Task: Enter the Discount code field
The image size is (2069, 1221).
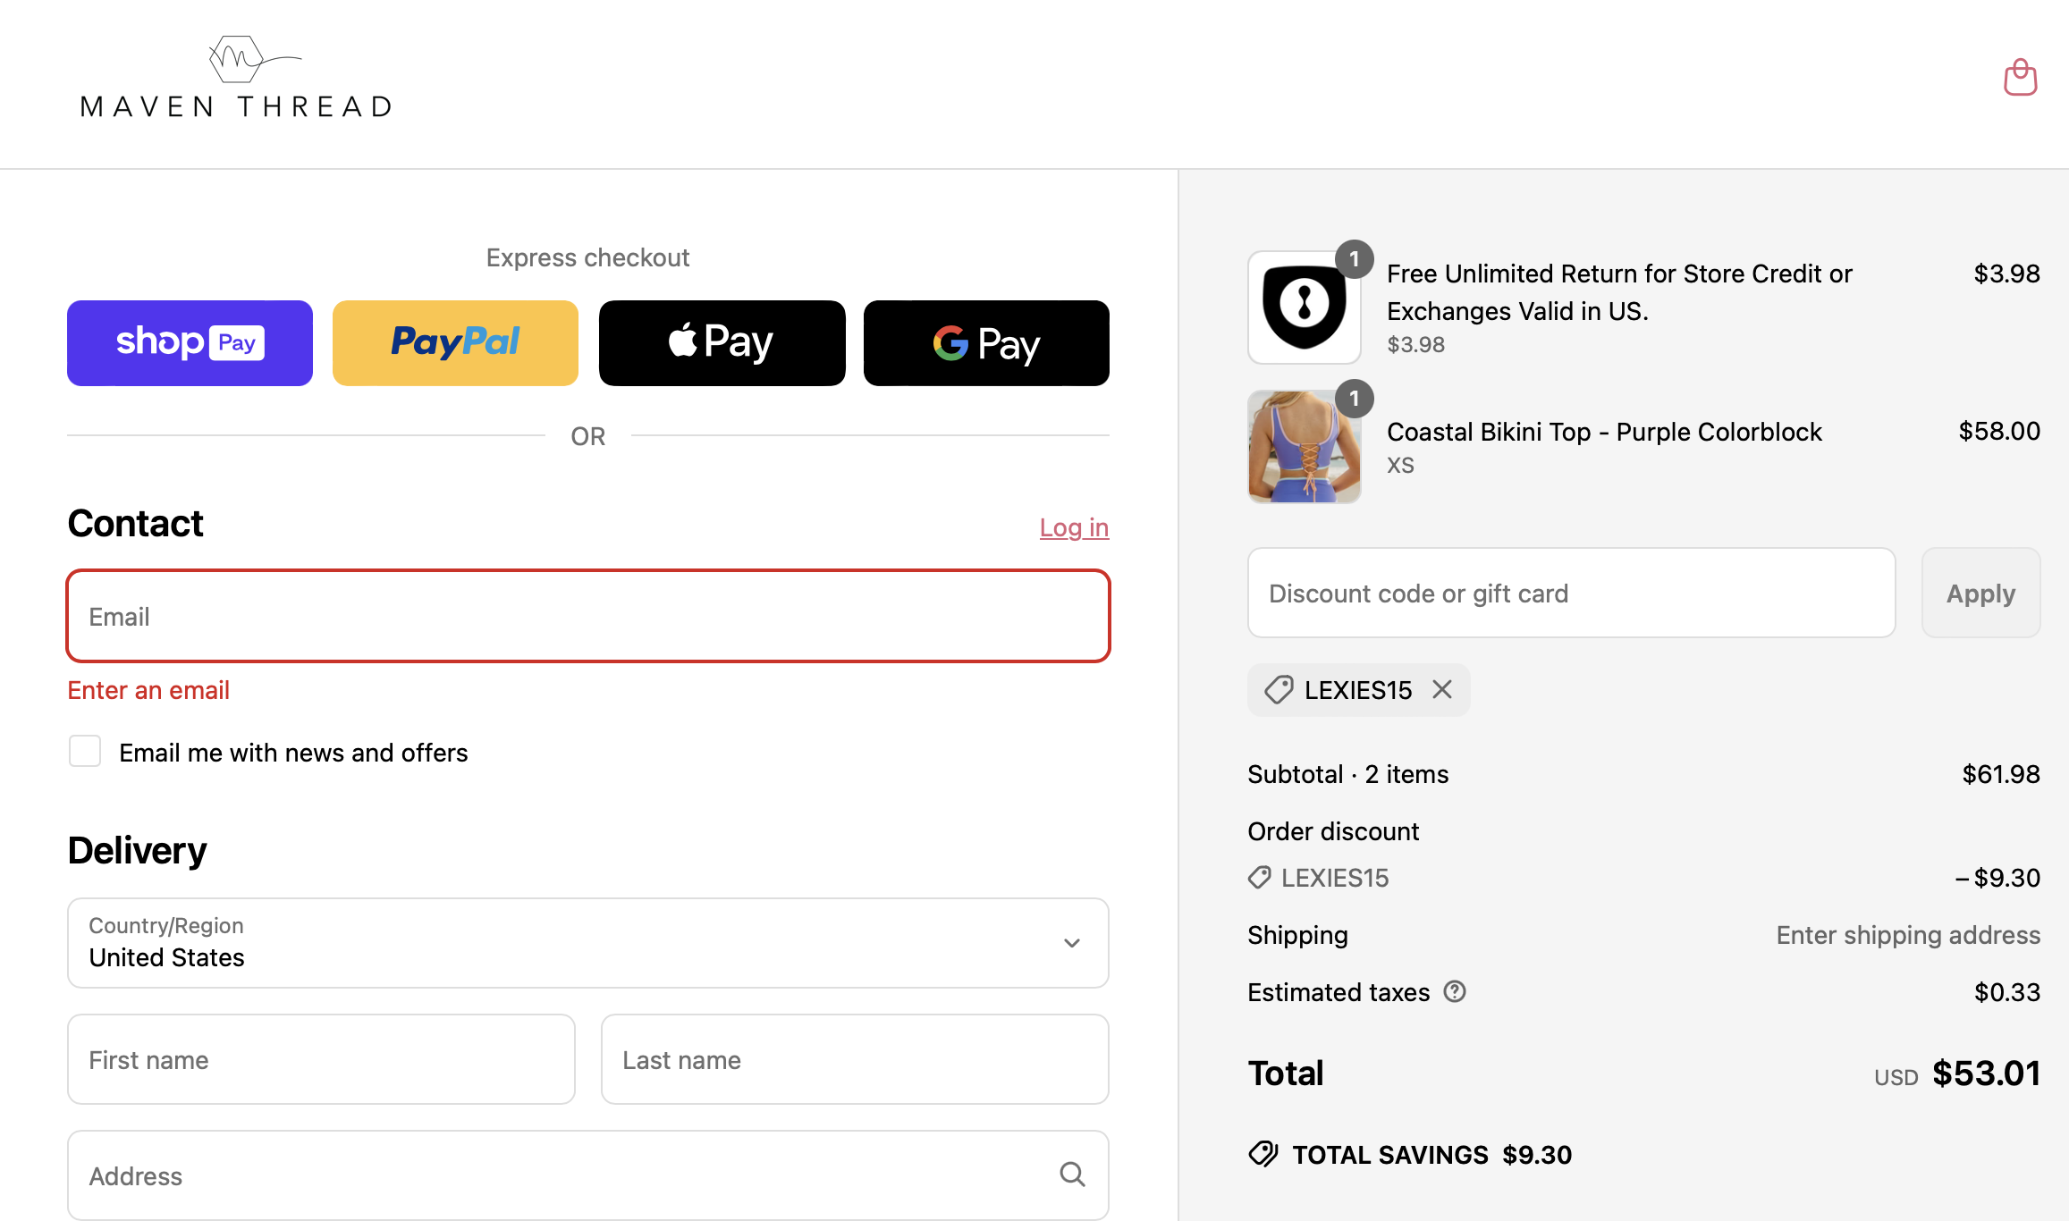Action: [1571, 593]
